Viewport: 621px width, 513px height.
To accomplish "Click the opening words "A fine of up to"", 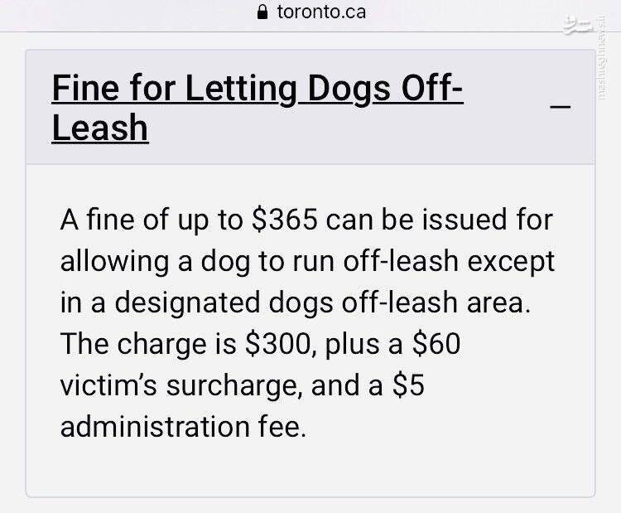I will (150, 220).
